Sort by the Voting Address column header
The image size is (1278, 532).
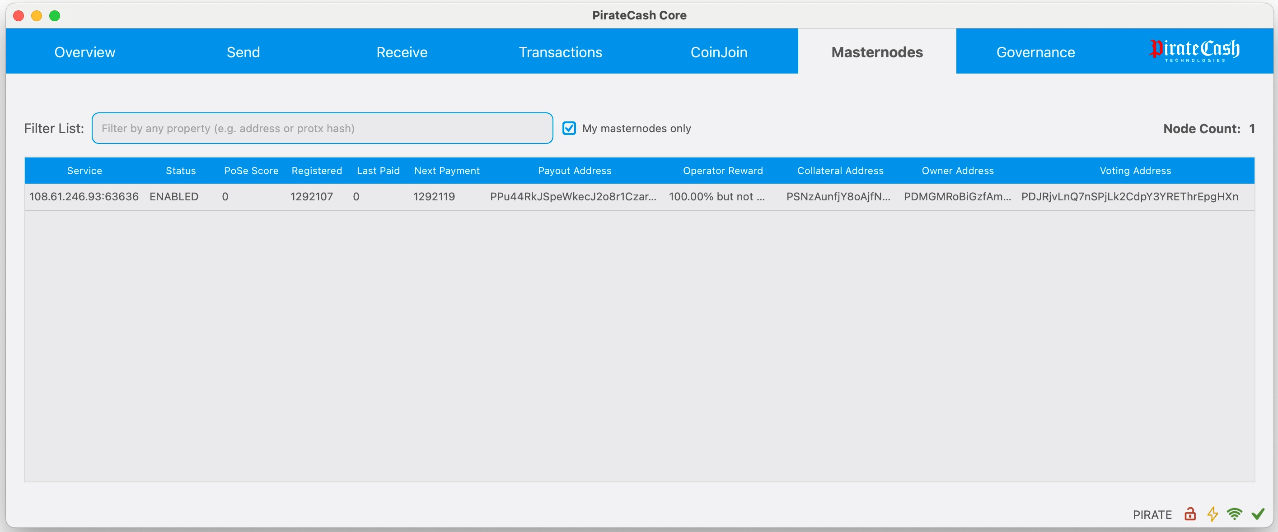coord(1135,171)
